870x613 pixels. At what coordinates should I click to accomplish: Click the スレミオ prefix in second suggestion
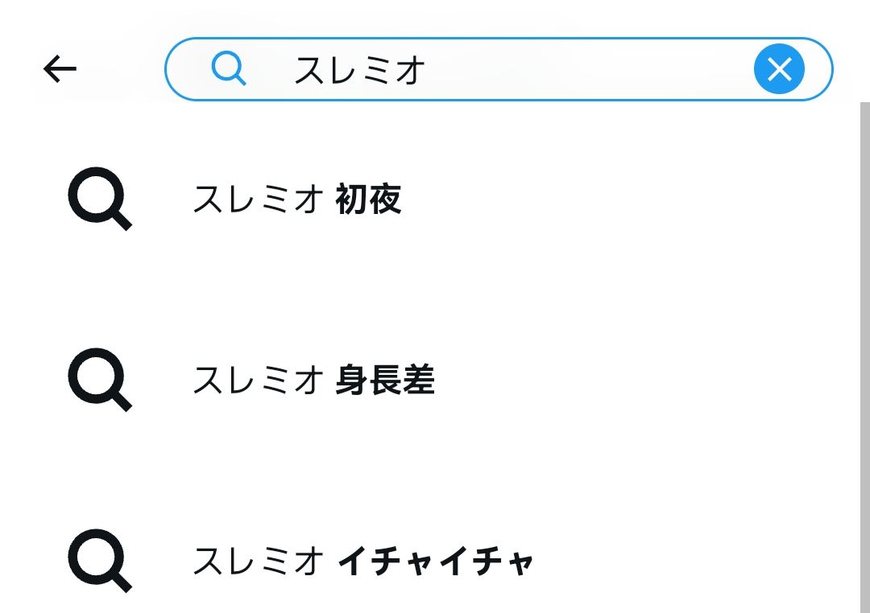pos(258,381)
